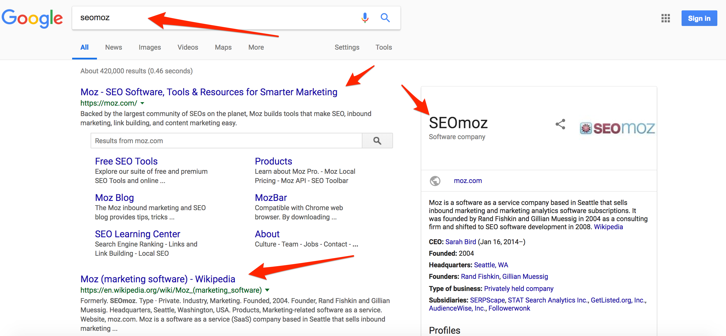
Task: Switch to the Images tab
Action: coord(150,47)
